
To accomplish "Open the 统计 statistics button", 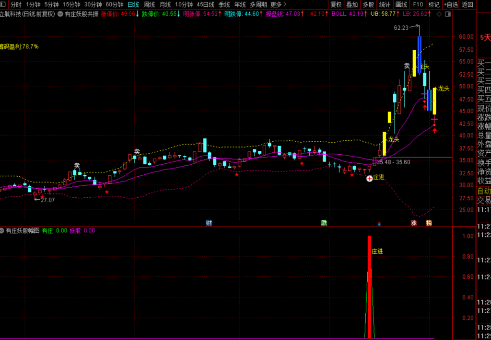I will click(x=385, y=4).
